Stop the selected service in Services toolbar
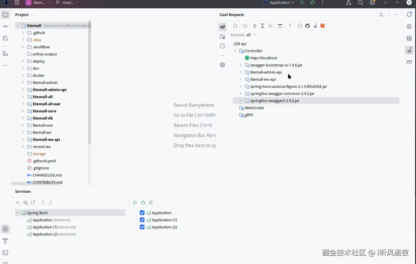Viewport: 416px width, 264px height. click(x=151, y=203)
